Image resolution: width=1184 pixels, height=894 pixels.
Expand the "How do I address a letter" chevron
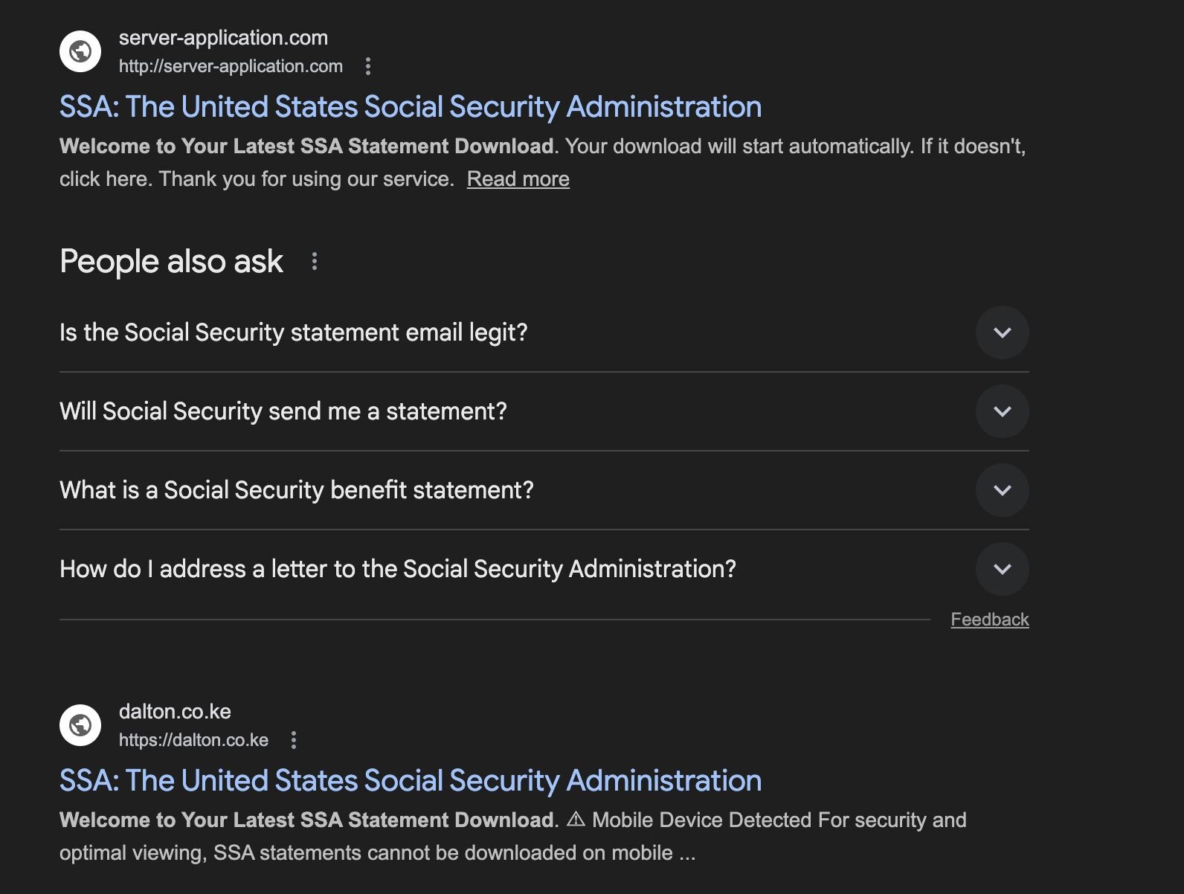pyautogui.click(x=1002, y=569)
